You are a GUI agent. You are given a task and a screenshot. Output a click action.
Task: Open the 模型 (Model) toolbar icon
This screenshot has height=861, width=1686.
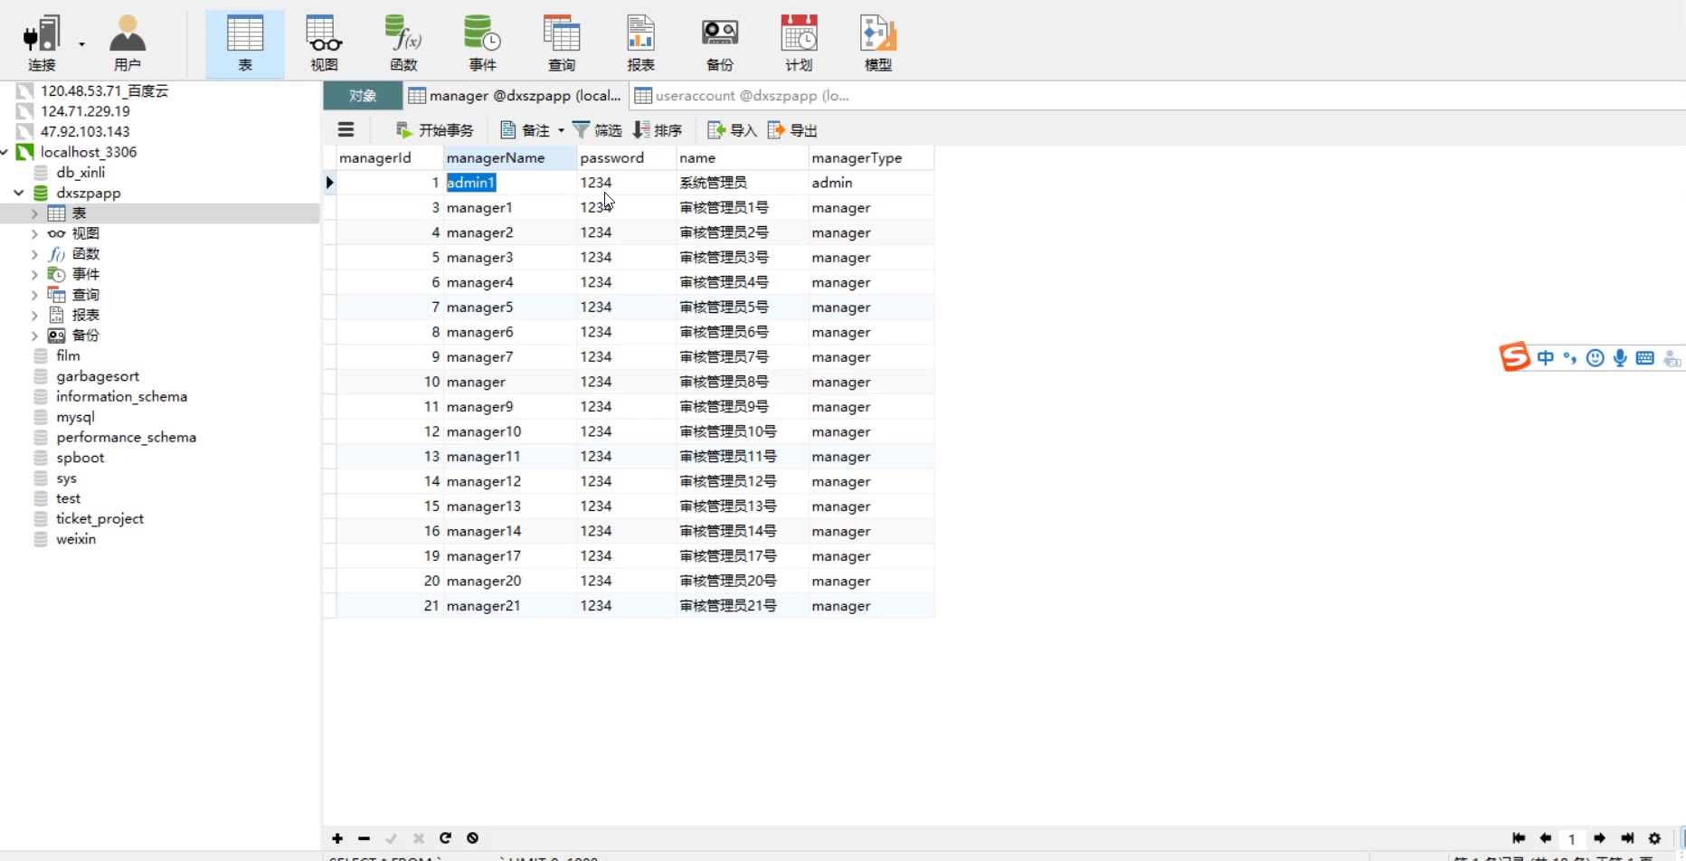pyautogui.click(x=877, y=43)
